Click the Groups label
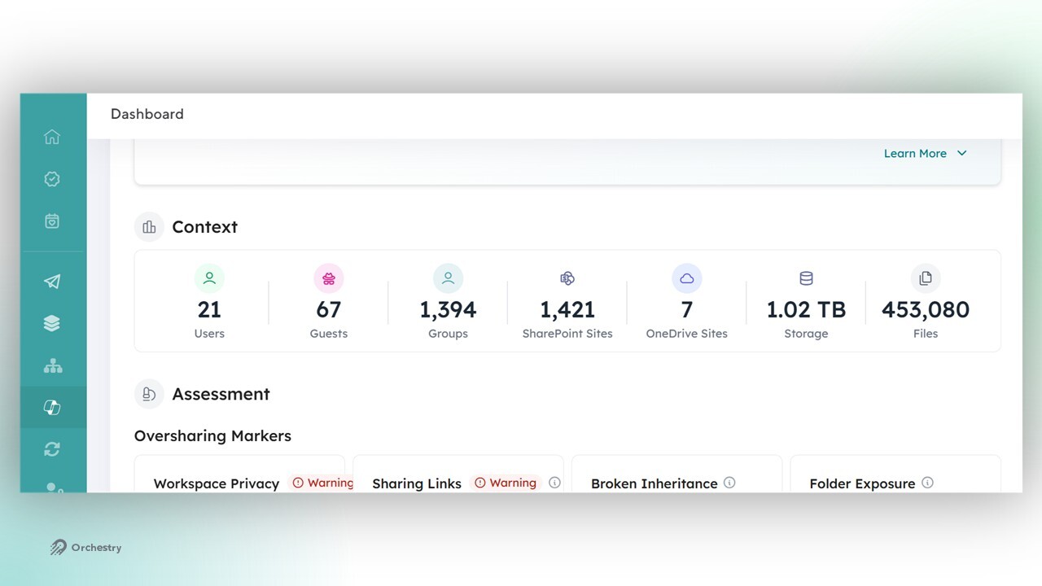This screenshot has height=586, width=1042. point(448,334)
